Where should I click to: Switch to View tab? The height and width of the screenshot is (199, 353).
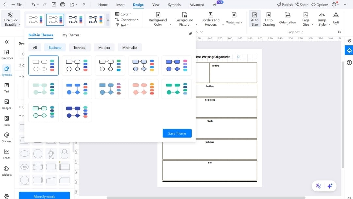(x=156, y=5)
